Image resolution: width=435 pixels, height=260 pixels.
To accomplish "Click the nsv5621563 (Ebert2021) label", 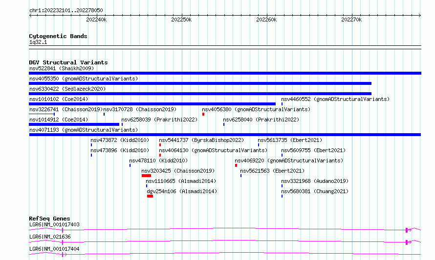I will [x=272, y=171].
